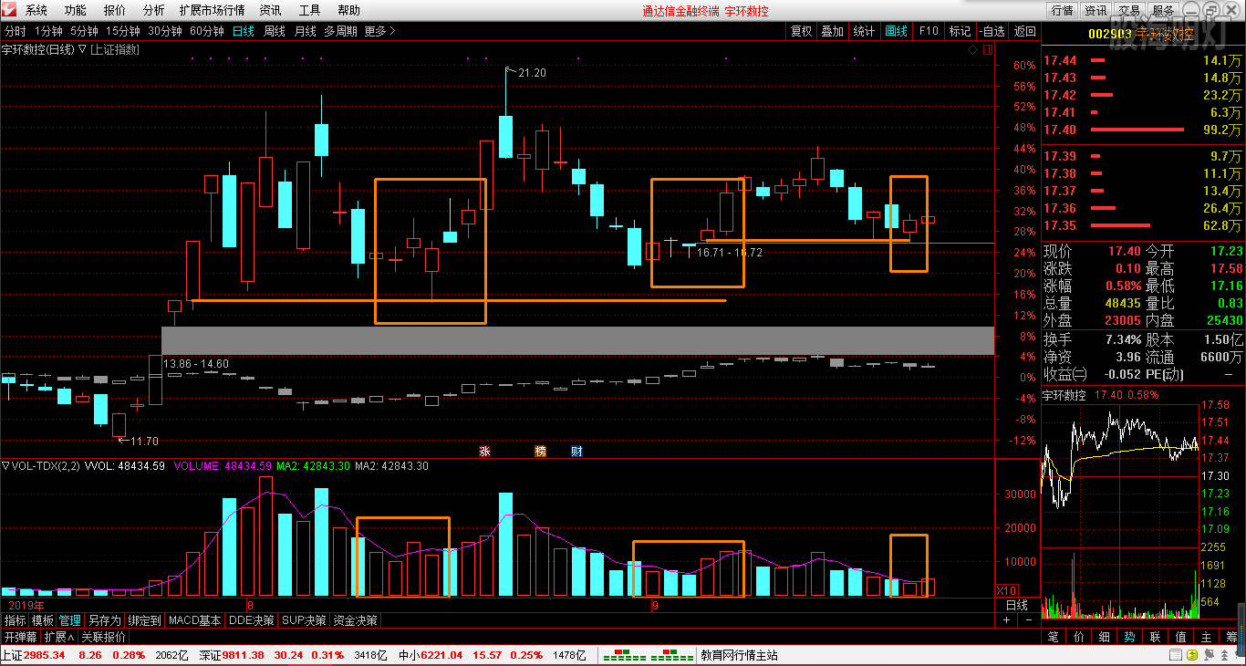This screenshot has height=666, width=1246.
Task: Click the 叠加 overlay button
Action: [832, 31]
